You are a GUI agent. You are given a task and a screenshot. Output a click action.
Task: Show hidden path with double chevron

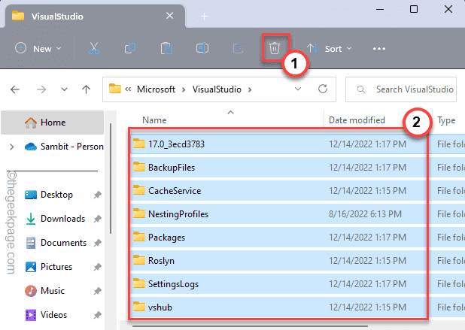[x=128, y=89]
